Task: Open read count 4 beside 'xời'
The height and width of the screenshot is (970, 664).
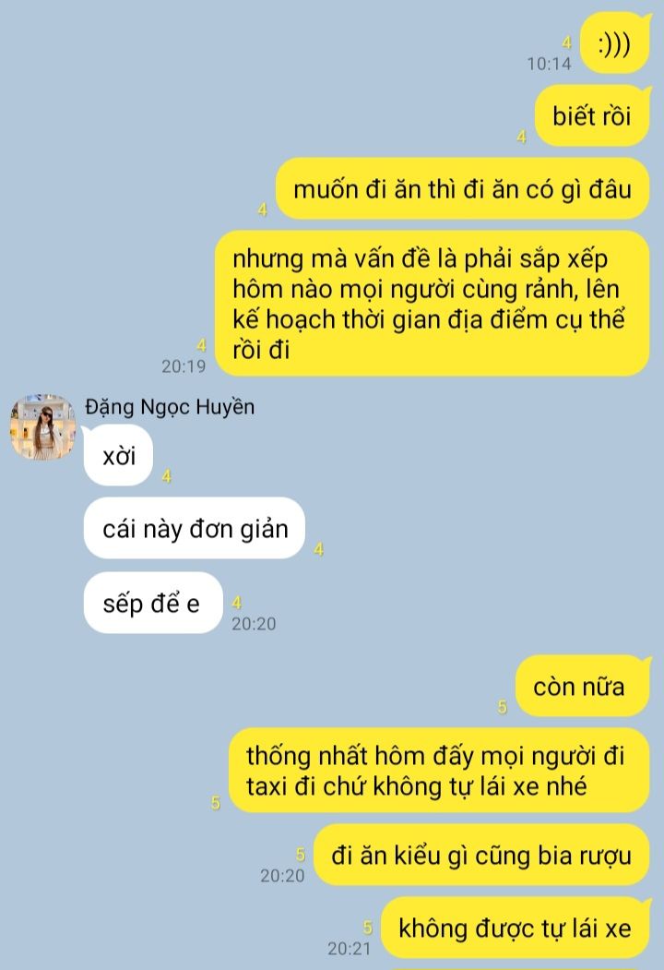Action: coord(166,476)
